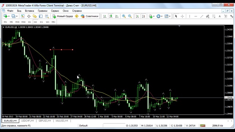Switch to the USDCHF,H4 chart tab
Viewport: 235px width, 132px height.
point(28,121)
